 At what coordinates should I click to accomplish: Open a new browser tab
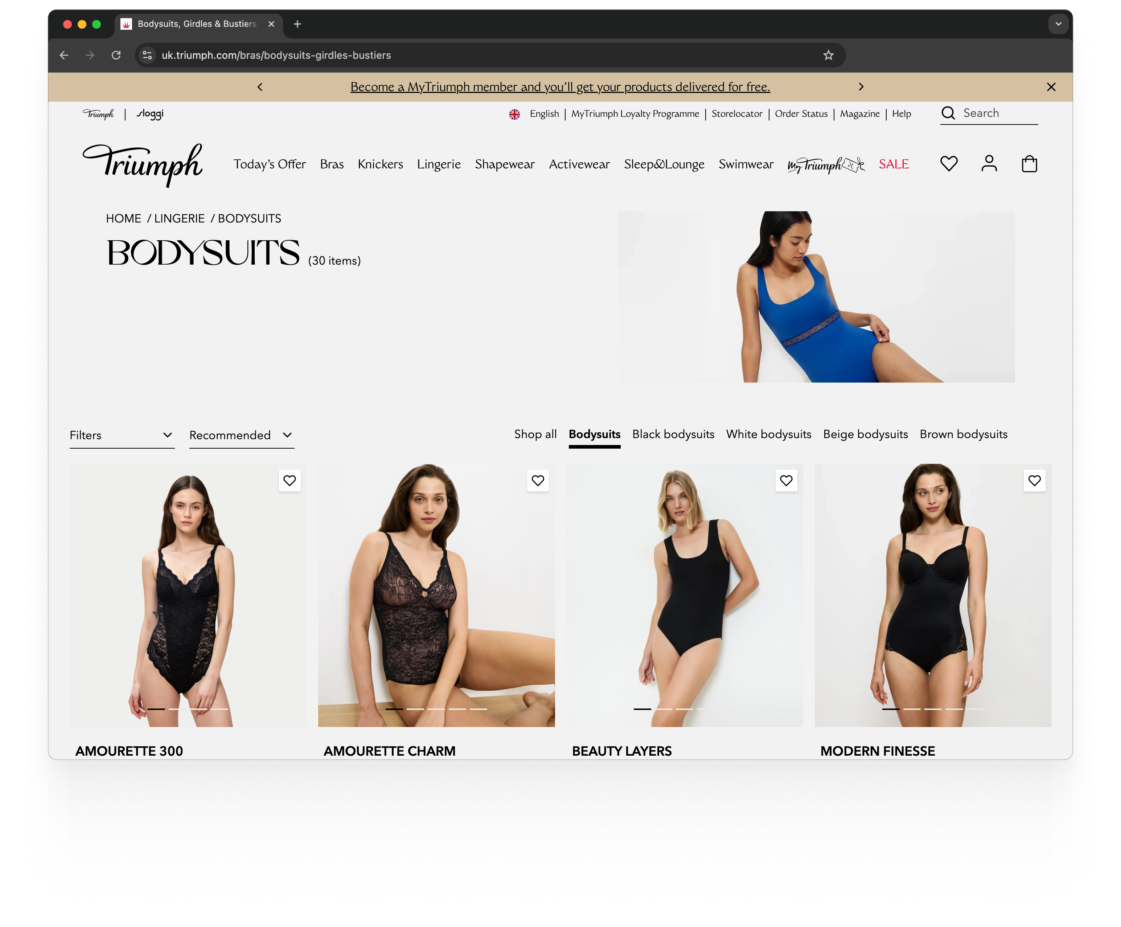pos(297,24)
